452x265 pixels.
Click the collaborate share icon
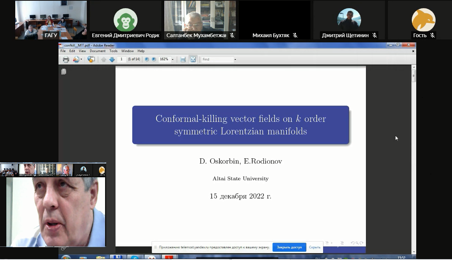[76, 59]
